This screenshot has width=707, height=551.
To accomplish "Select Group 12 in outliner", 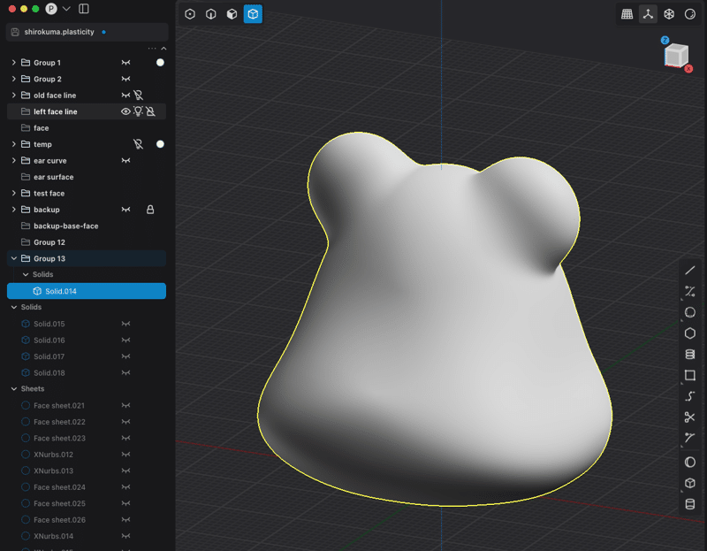I will 87,241.
